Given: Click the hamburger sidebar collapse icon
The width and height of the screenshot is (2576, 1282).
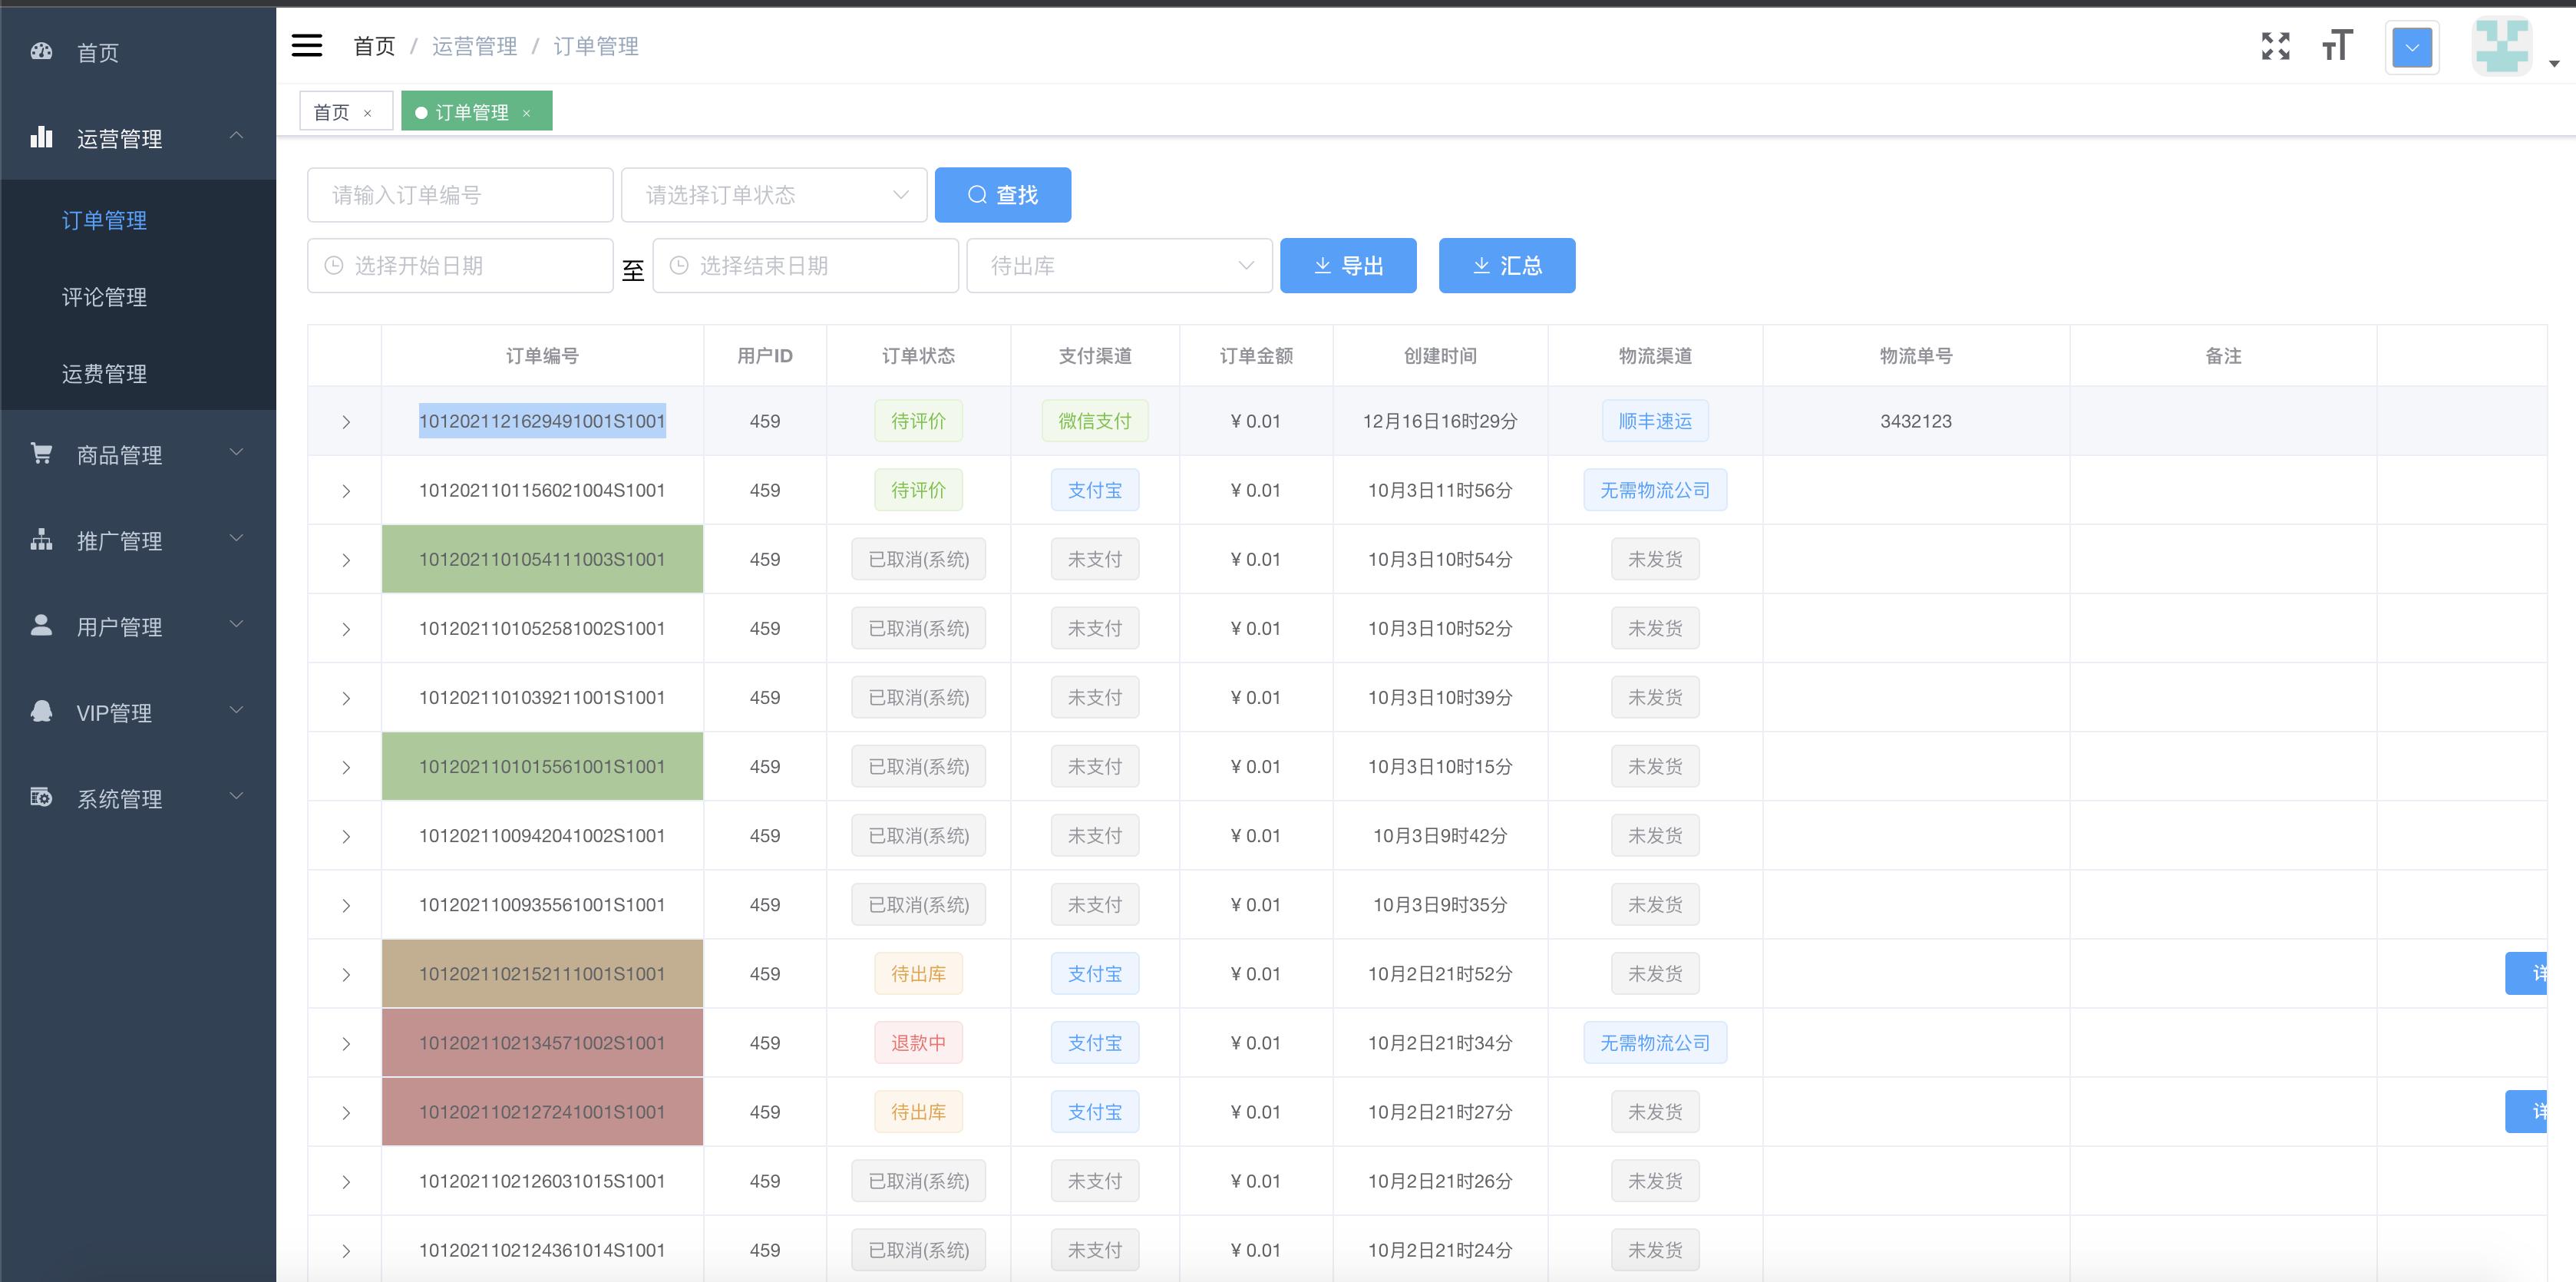Looking at the screenshot, I should pos(306,45).
